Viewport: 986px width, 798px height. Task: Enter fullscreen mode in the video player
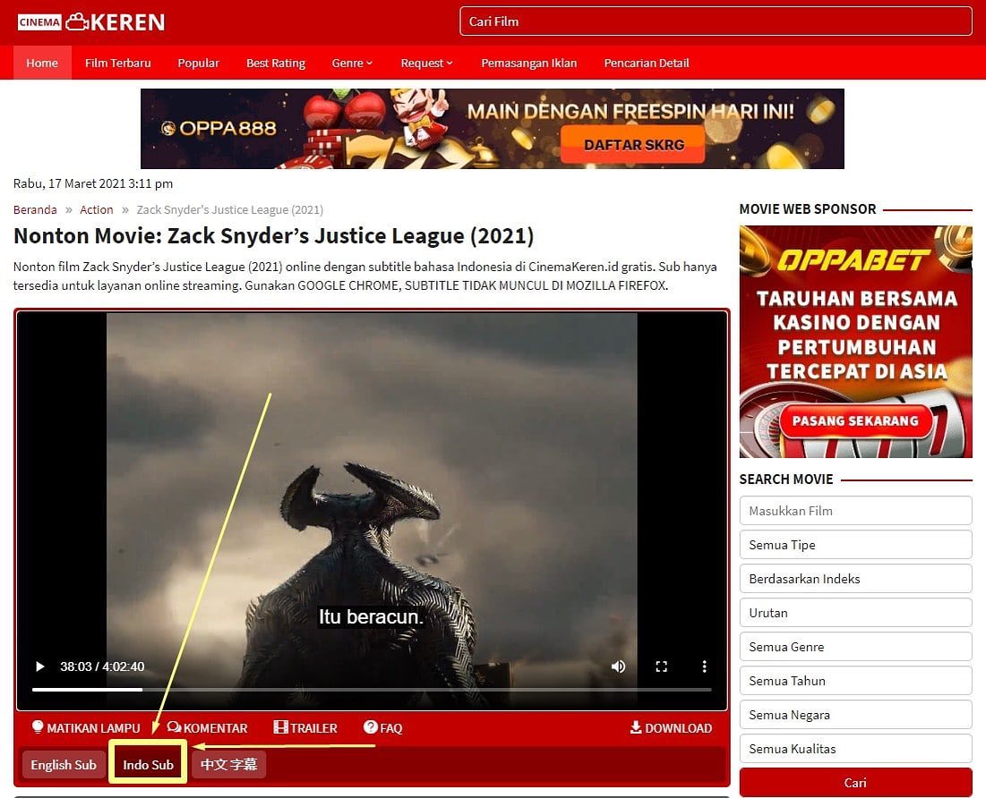tap(662, 666)
